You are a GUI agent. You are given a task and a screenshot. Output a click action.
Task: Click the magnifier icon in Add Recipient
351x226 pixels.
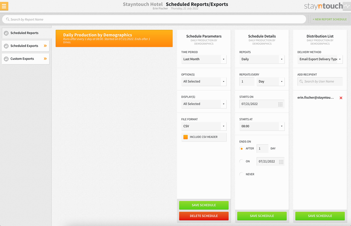301,82
